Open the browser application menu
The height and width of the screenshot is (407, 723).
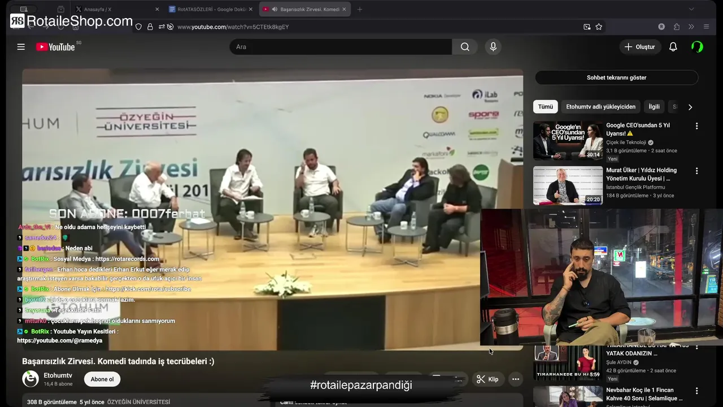706,27
